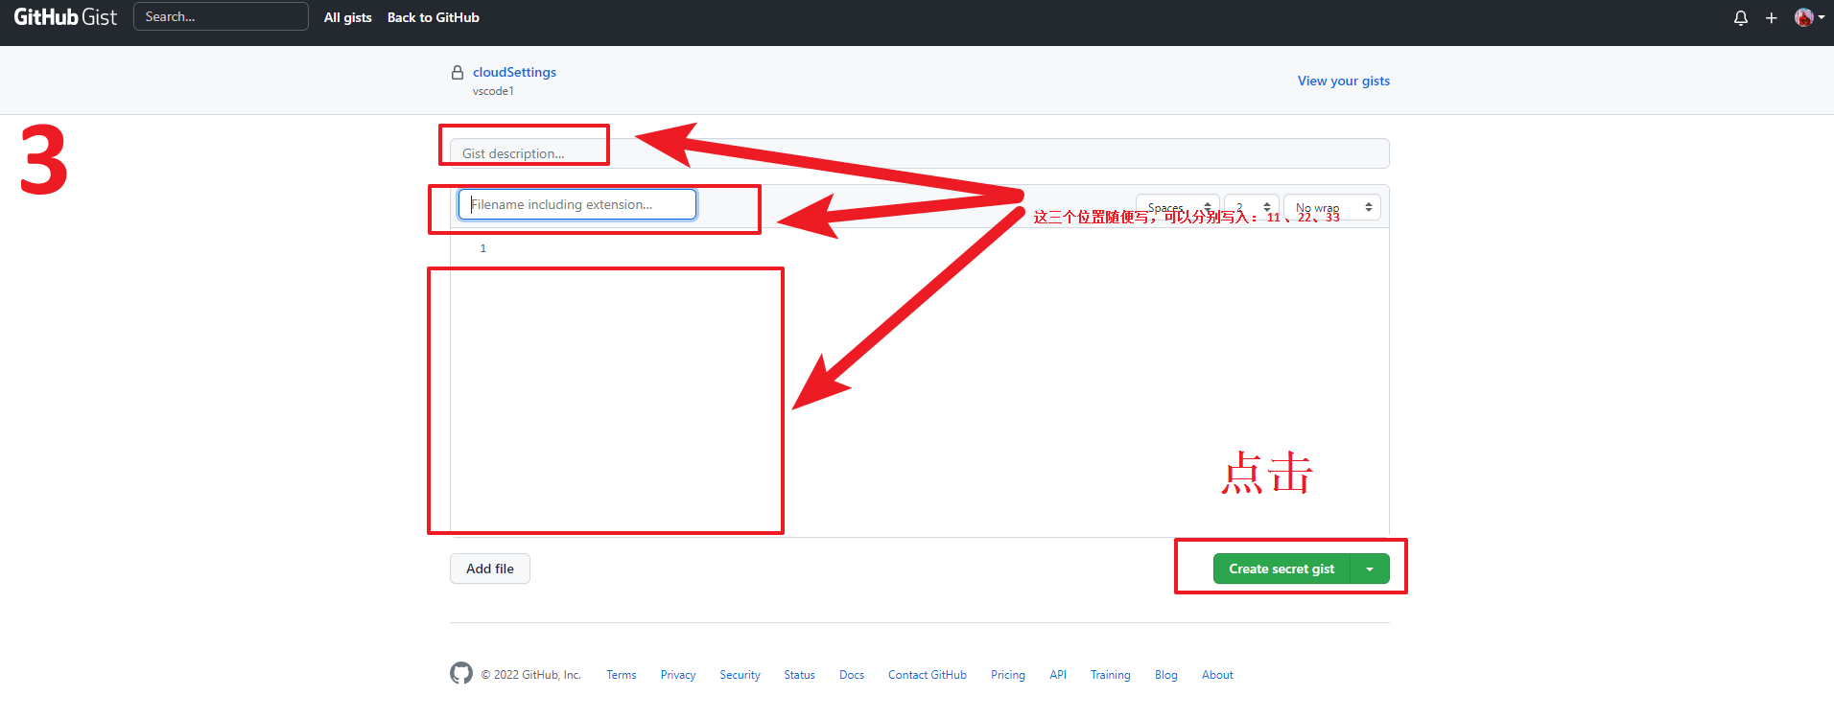Viewport: 1834px width, 720px height.
Task: Click Create secret gist button
Action: [1281, 569]
